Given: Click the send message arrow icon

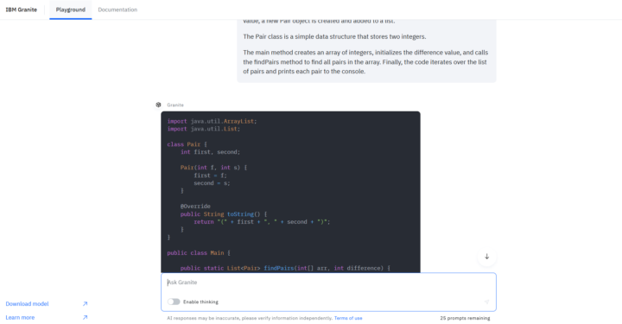Looking at the screenshot, I should click(x=486, y=302).
